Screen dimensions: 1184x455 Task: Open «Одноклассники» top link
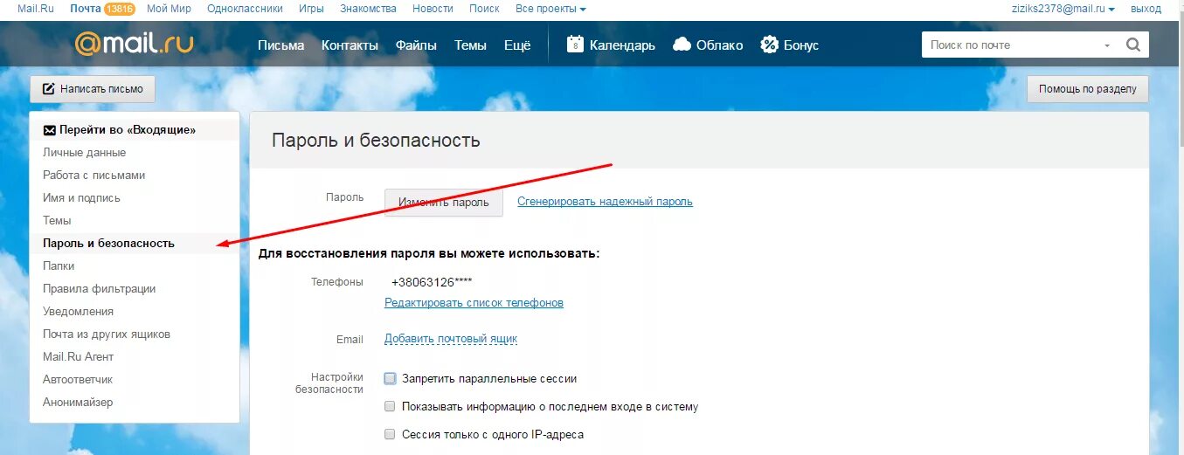(245, 9)
